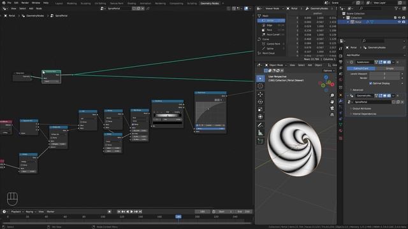Click the pin icon next to SpiralPortal

tap(148, 8)
